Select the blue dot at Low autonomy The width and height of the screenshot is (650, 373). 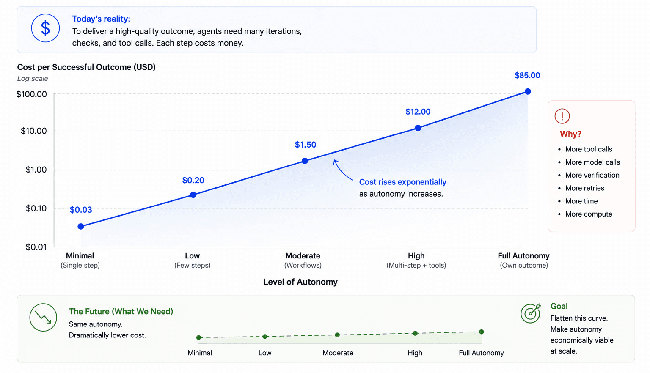tap(193, 195)
